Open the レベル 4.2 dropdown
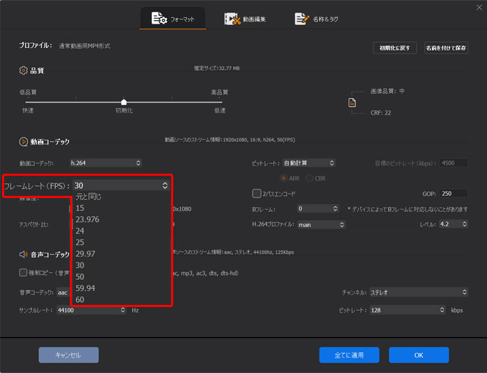Viewport: 487px width, 373px height. 454,224
